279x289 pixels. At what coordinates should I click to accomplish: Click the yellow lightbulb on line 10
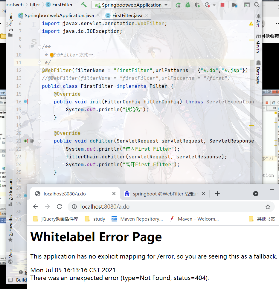(52, 55)
